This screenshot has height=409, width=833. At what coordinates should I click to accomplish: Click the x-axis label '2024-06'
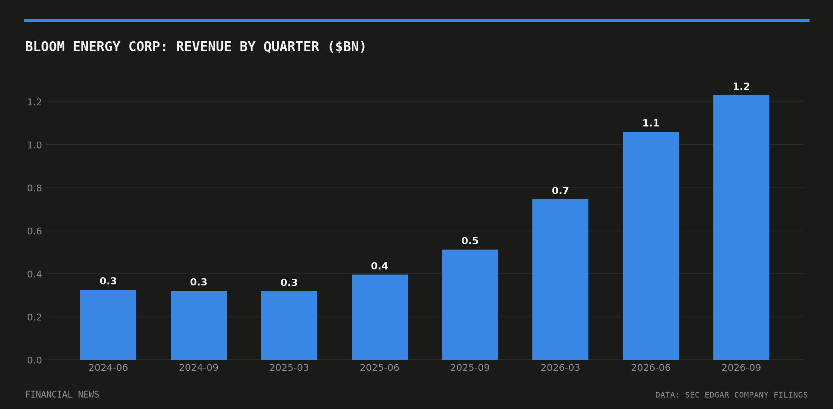tap(108, 368)
